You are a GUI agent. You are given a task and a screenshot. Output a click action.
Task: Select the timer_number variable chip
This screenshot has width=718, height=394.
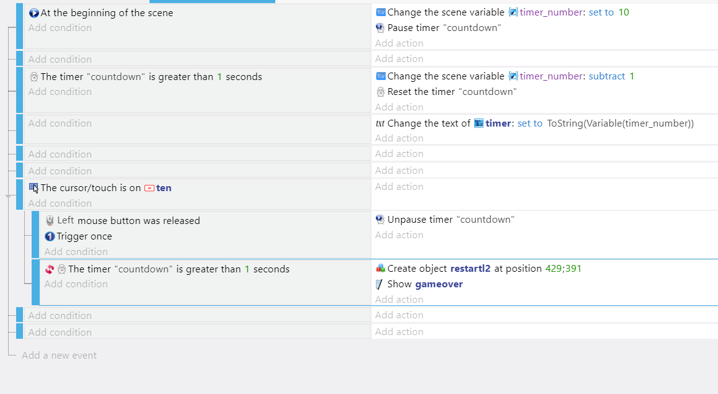[x=547, y=12]
